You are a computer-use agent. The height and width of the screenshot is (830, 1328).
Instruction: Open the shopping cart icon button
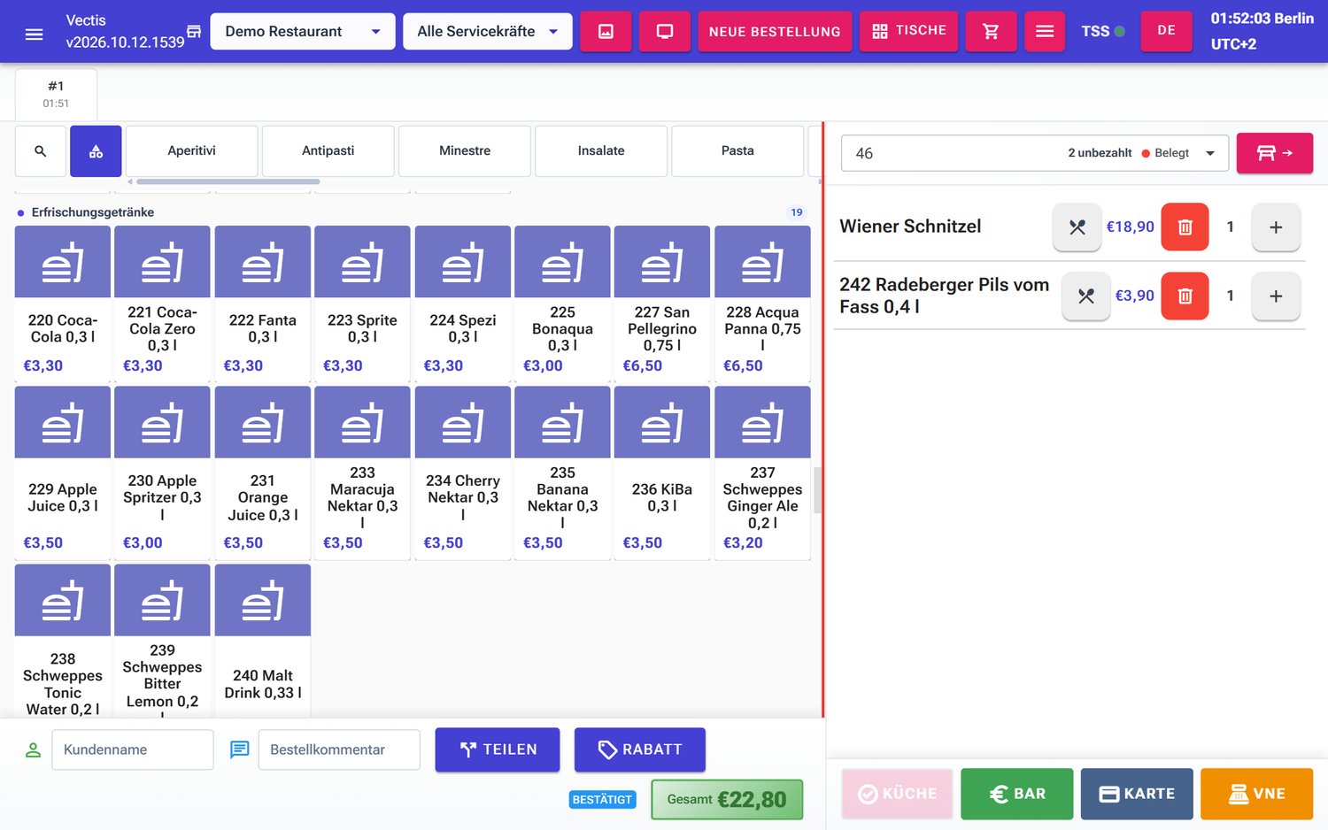[x=991, y=31]
